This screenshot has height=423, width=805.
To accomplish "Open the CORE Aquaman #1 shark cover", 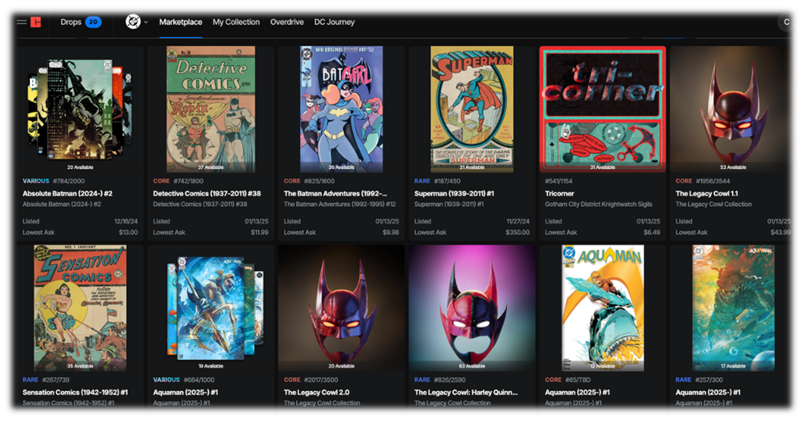I will 602,308.
